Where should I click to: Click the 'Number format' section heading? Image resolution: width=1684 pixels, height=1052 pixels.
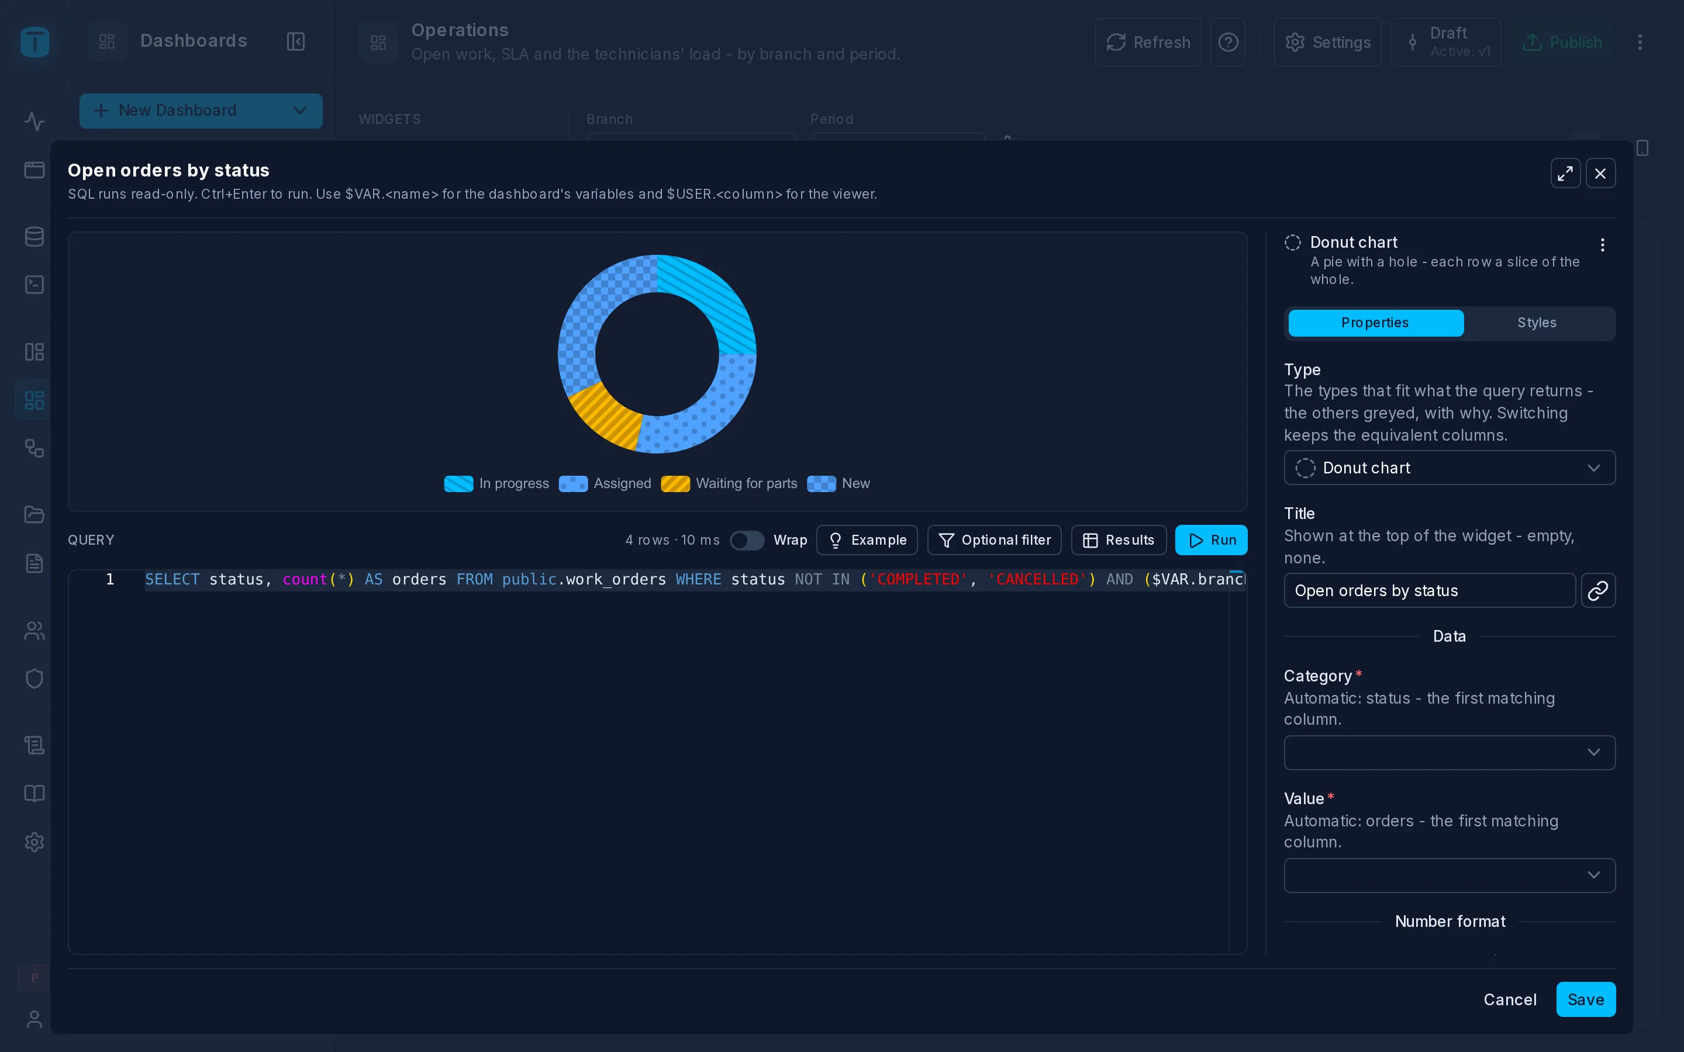pos(1450,922)
